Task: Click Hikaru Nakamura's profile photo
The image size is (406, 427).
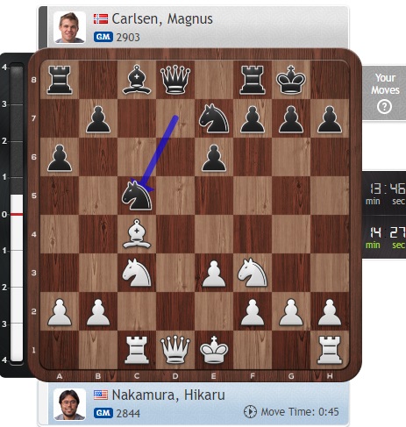Action: 69,404
